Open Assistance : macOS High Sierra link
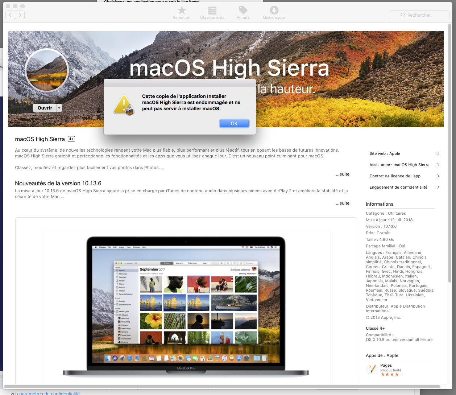 (399, 165)
